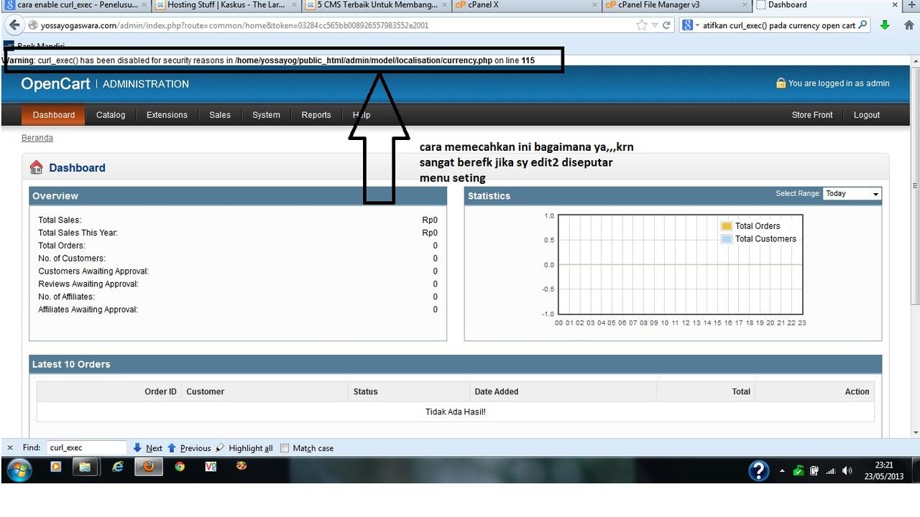Click the Dashboard home icon beside the heading
The width and height of the screenshot is (920, 517).
click(36, 167)
